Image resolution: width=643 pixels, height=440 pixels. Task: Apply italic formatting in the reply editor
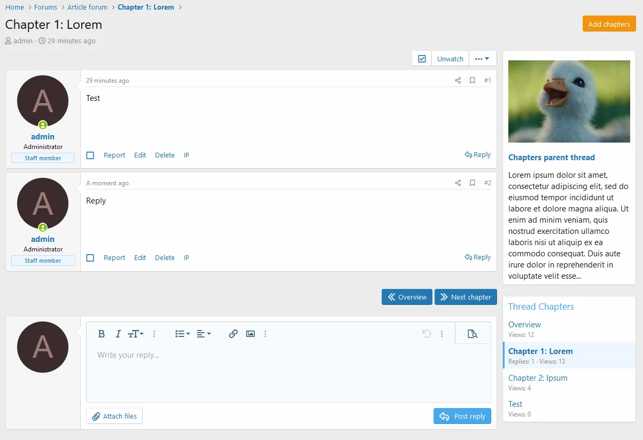coord(118,334)
